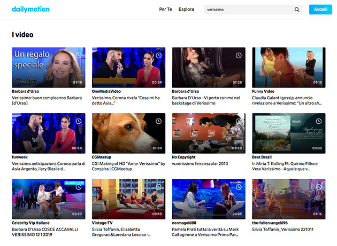Open the funweek channel

click(x=20, y=157)
